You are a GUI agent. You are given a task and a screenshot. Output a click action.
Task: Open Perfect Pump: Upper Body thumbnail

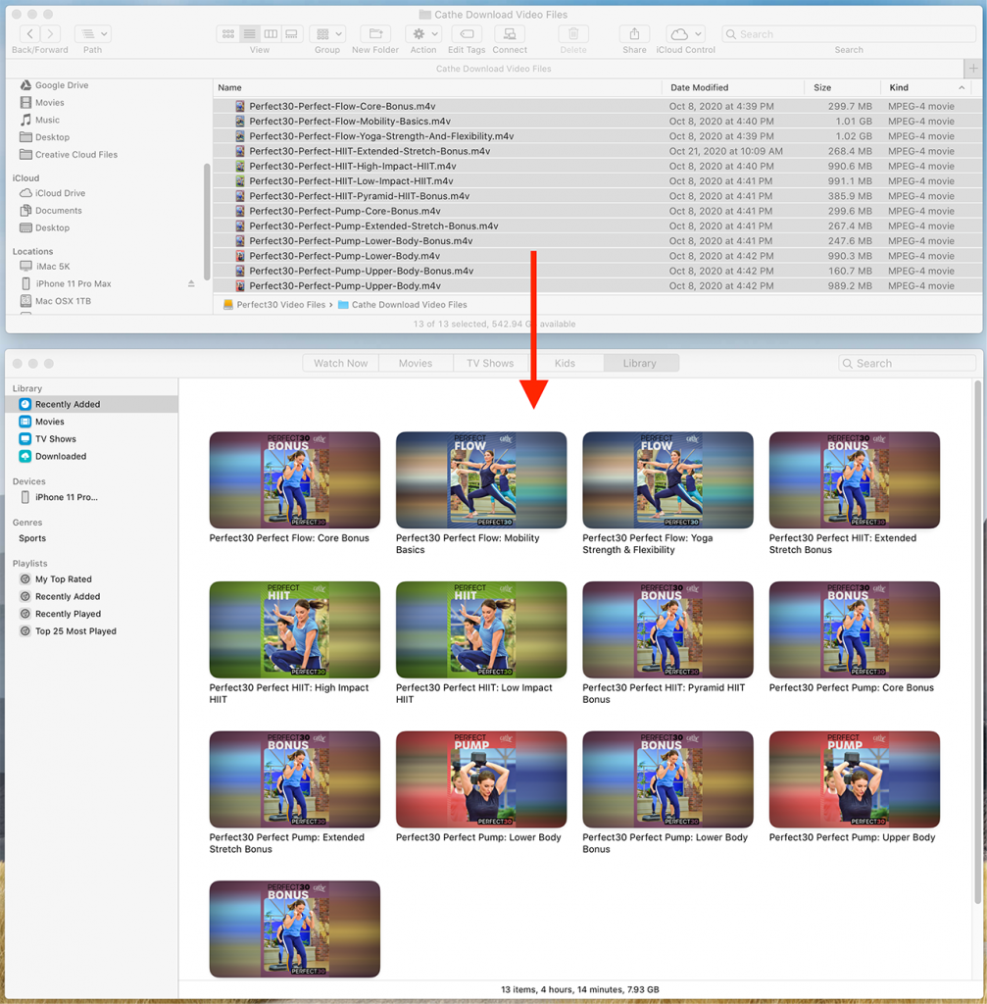pyautogui.click(x=855, y=779)
